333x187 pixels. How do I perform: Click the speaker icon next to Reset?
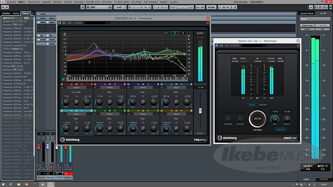point(174,32)
